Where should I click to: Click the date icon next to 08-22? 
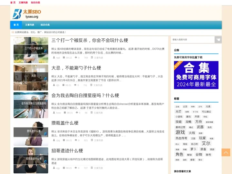click(x=64, y=57)
